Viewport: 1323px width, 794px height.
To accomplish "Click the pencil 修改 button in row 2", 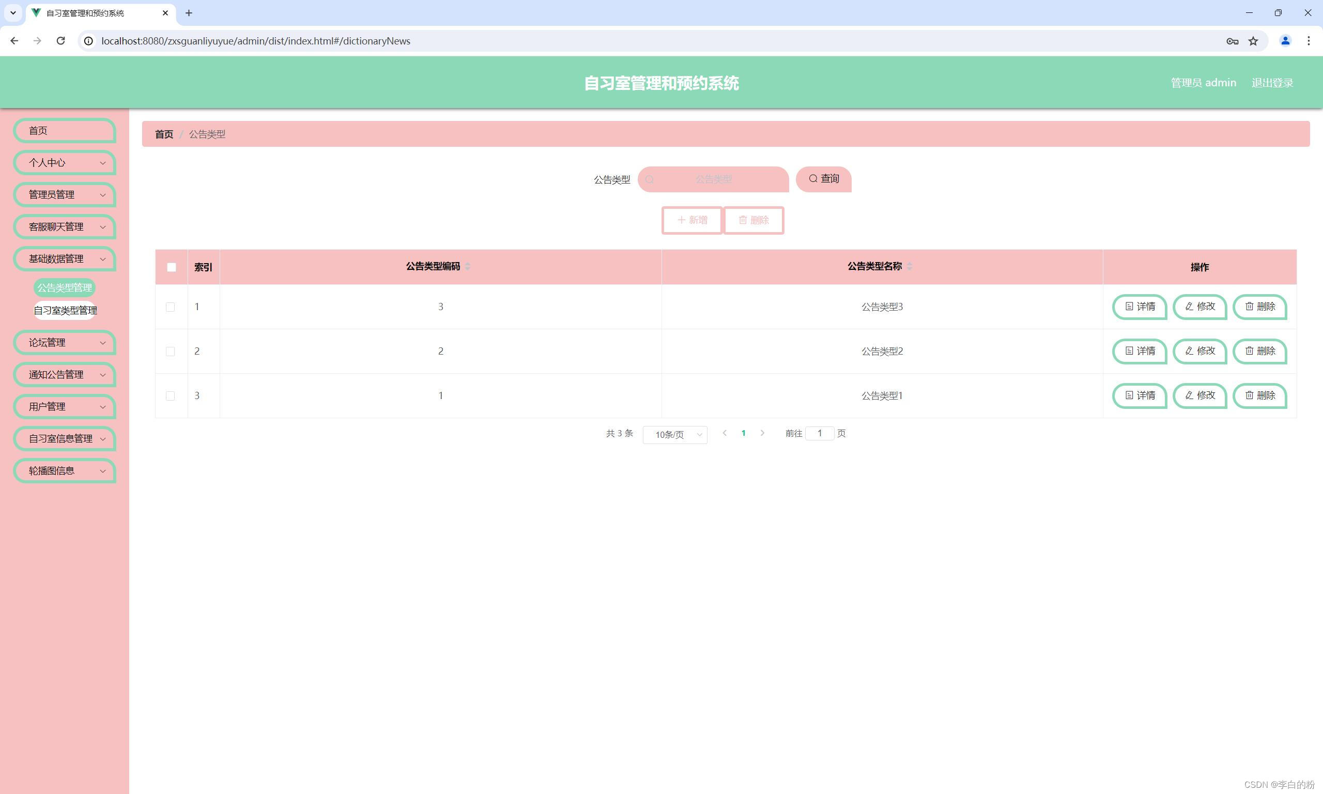I will (1199, 351).
